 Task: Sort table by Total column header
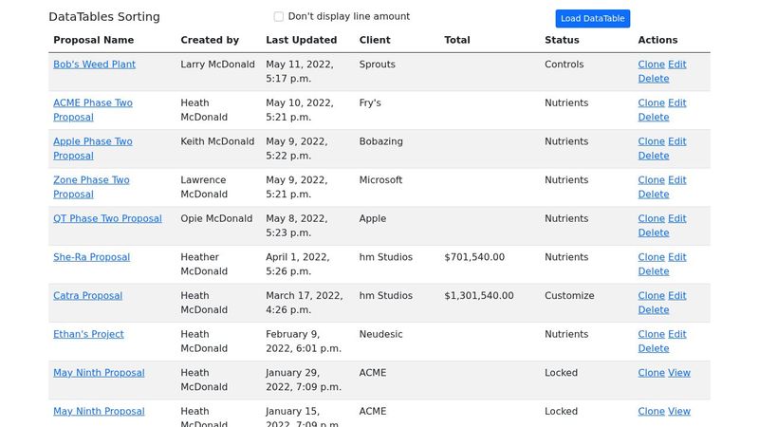click(456, 40)
